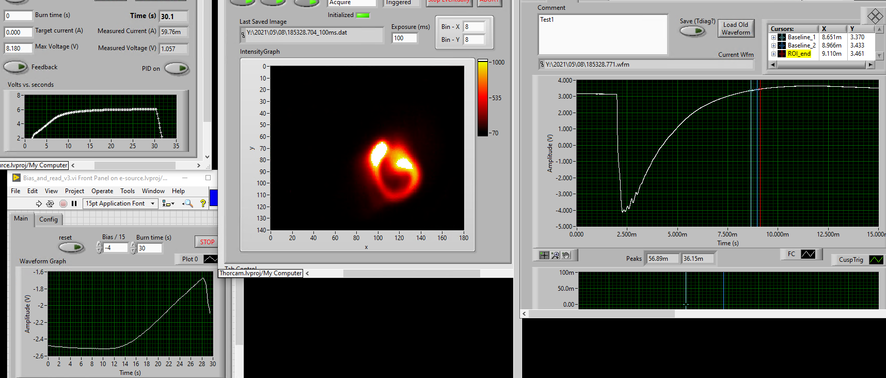Image resolution: width=886 pixels, height=378 pixels.
Task: Expand the ROI_end cursor entry
Action: point(773,54)
